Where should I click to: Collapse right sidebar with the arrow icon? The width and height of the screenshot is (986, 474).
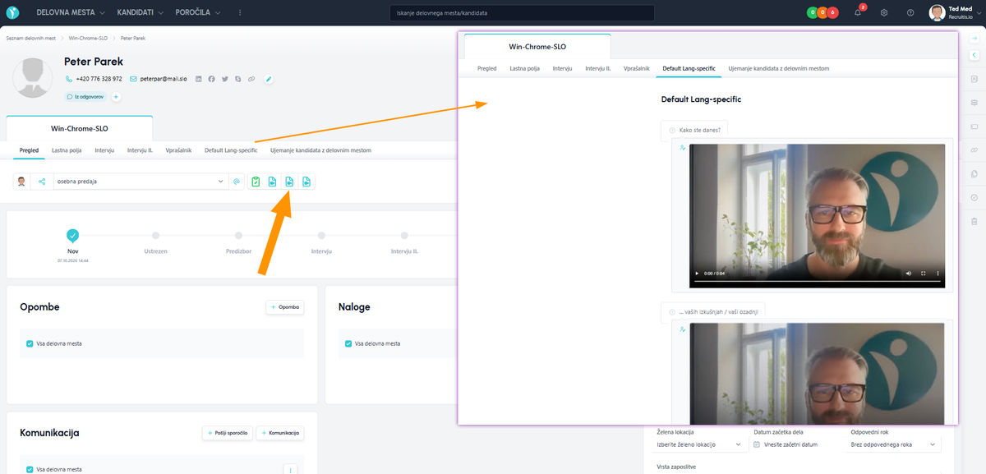[974, 38]
